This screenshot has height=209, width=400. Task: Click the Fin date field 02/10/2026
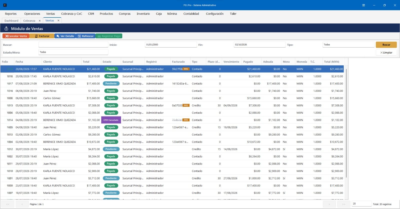point(259,45)
